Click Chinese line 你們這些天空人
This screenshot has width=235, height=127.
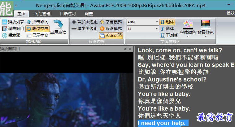[159, 116]
